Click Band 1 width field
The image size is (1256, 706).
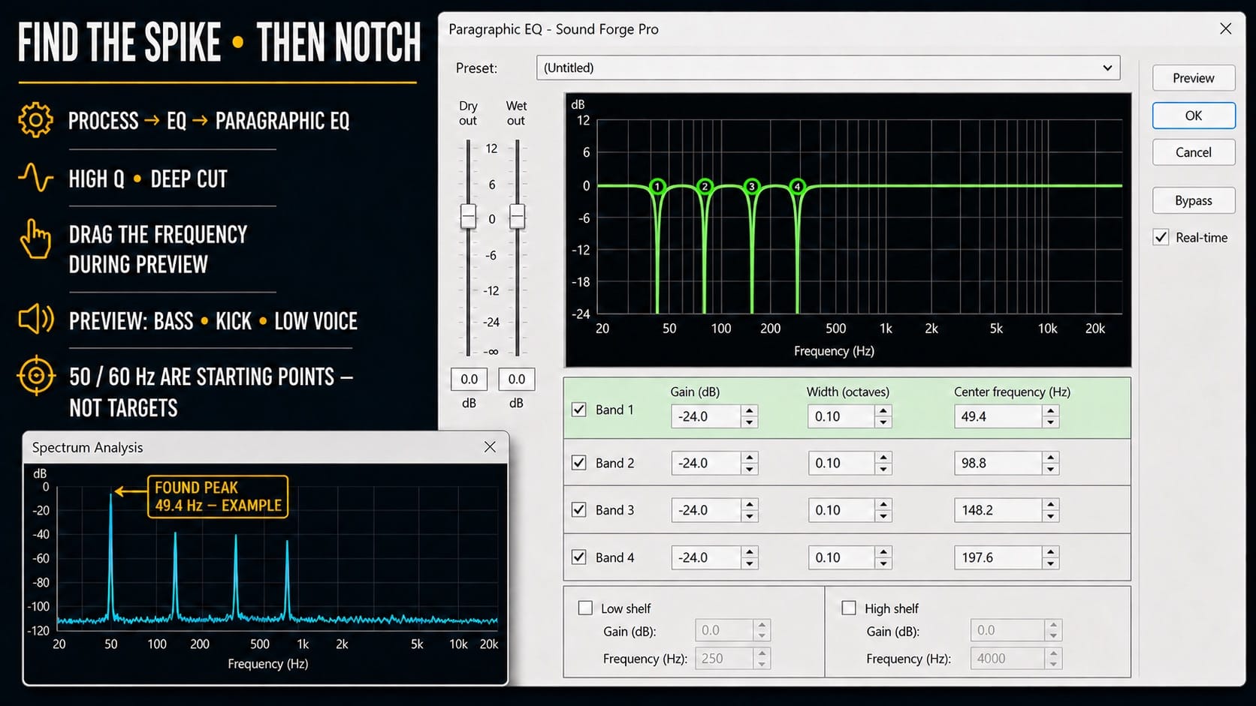(841, 416)
